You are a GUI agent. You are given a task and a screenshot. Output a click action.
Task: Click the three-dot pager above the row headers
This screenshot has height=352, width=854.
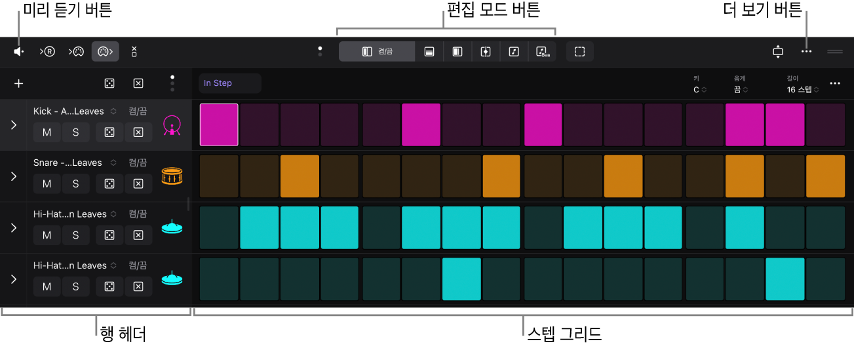pyautogui.click(x=172, y=83)
